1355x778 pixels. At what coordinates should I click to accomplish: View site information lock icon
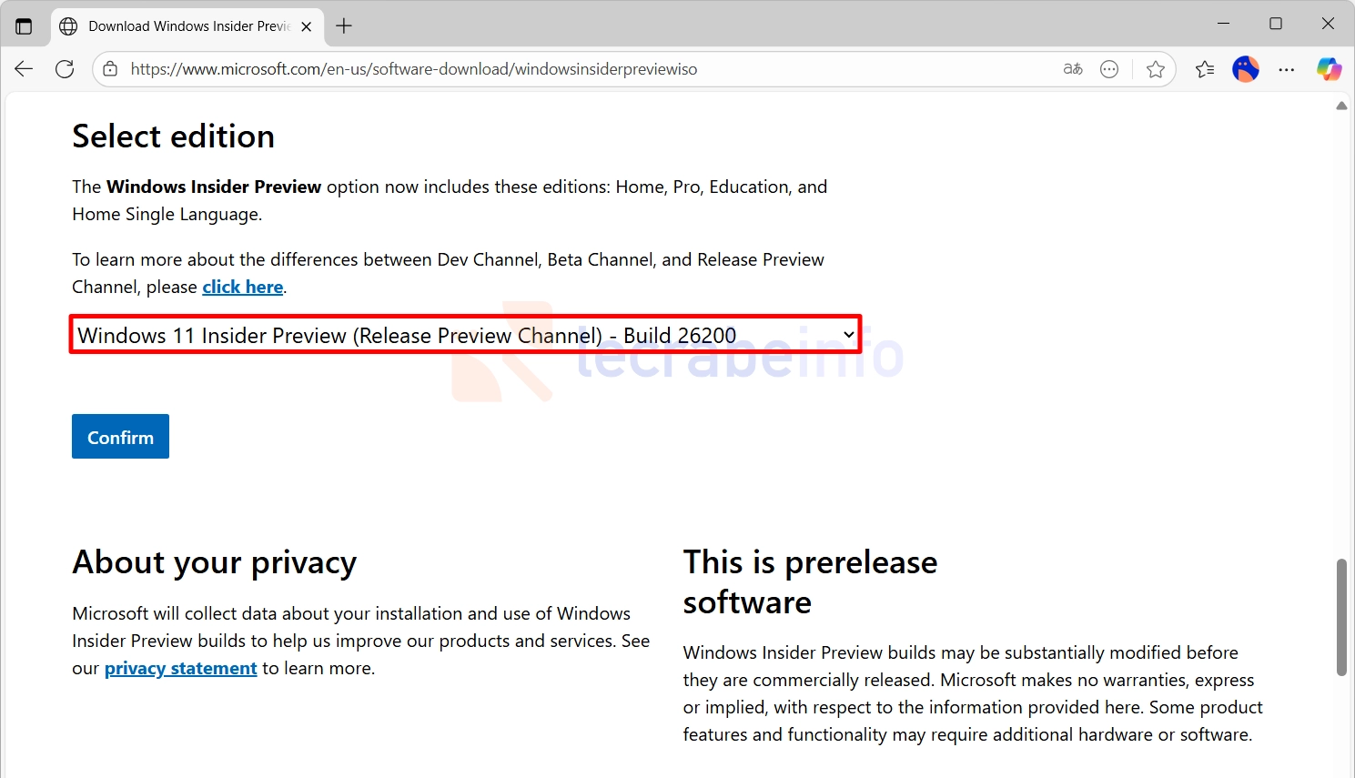tap(110, 69)
